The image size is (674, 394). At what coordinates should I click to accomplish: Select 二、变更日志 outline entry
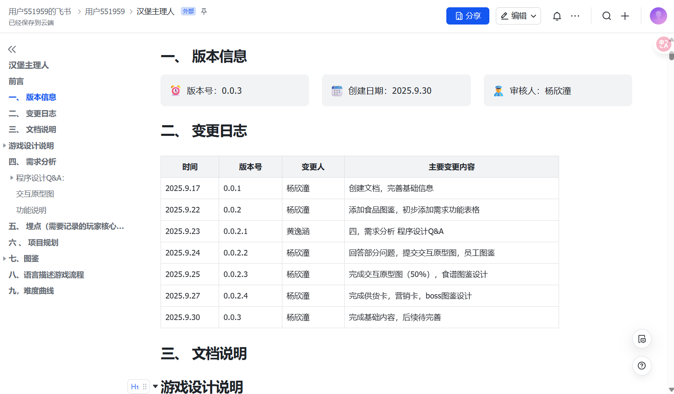point(32,114)
